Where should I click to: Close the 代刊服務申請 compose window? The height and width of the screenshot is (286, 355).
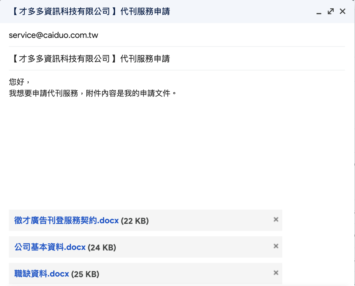coord(343,12)
